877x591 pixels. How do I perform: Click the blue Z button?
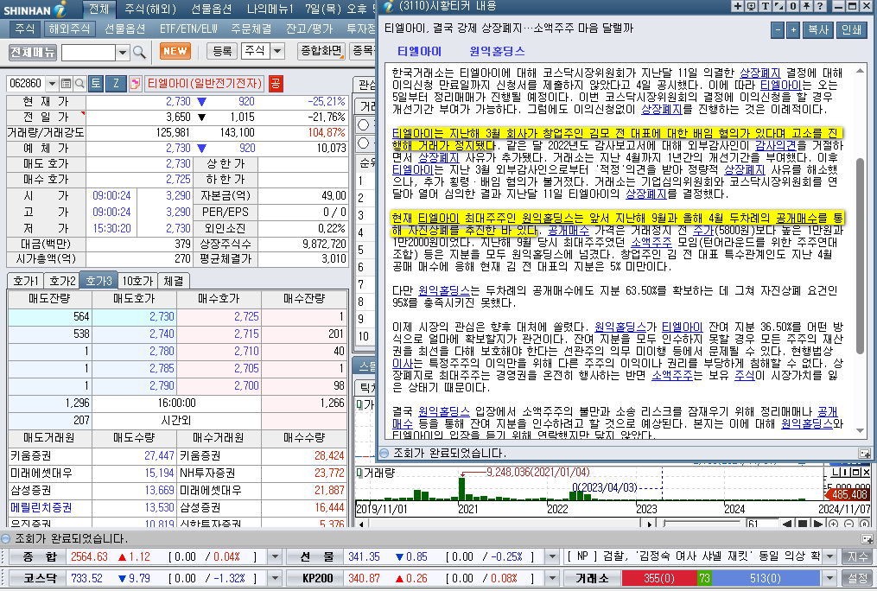[116, 83]
